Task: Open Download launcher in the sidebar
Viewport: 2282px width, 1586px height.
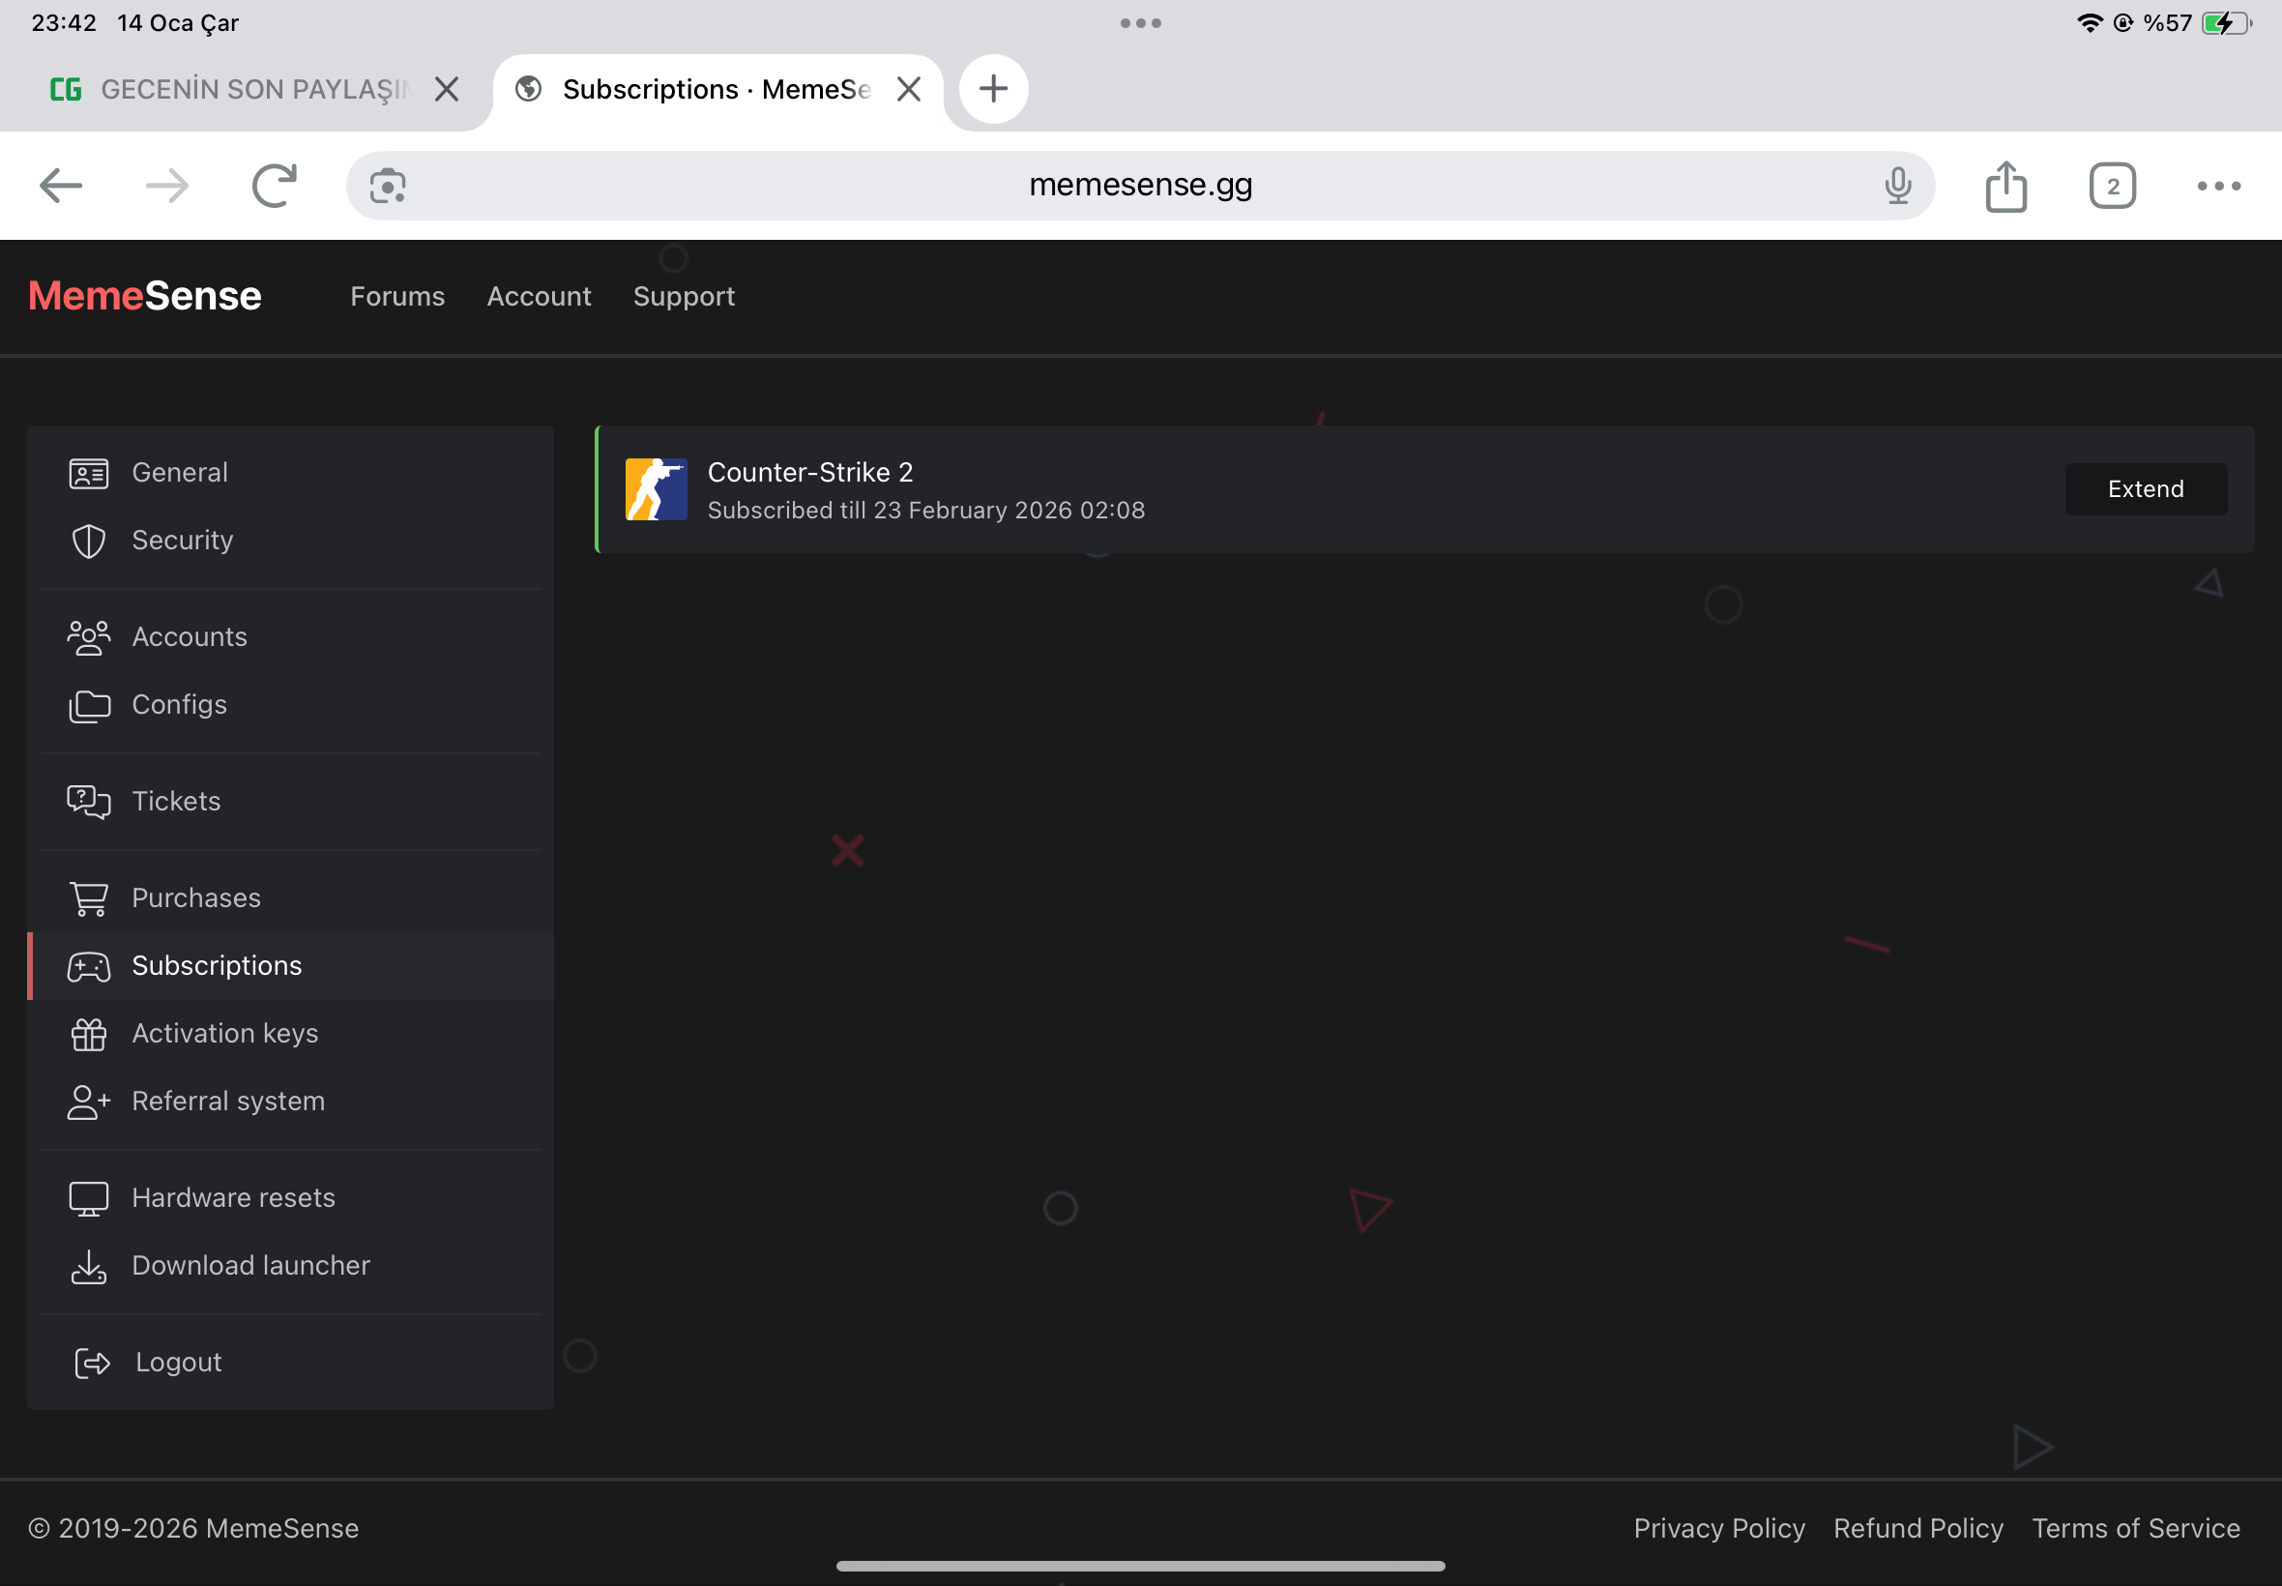Action: tap(290, 1266)
